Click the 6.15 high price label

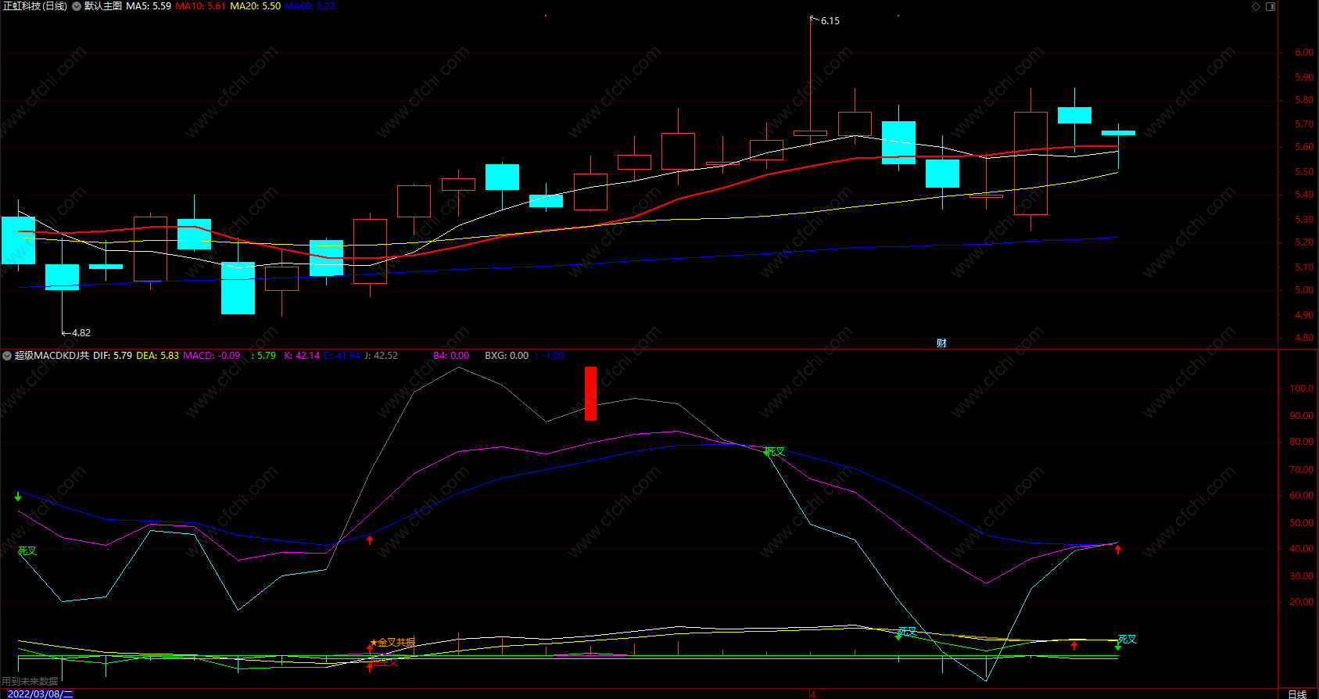(x=830, y=21)
